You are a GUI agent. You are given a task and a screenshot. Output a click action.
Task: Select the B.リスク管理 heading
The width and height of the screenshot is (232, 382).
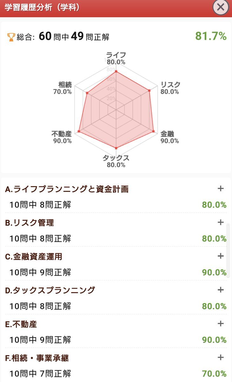pyautogui.click(x=30, y=223)
